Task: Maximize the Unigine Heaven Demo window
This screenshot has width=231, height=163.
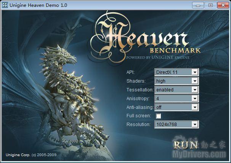Action: (210, 5)
